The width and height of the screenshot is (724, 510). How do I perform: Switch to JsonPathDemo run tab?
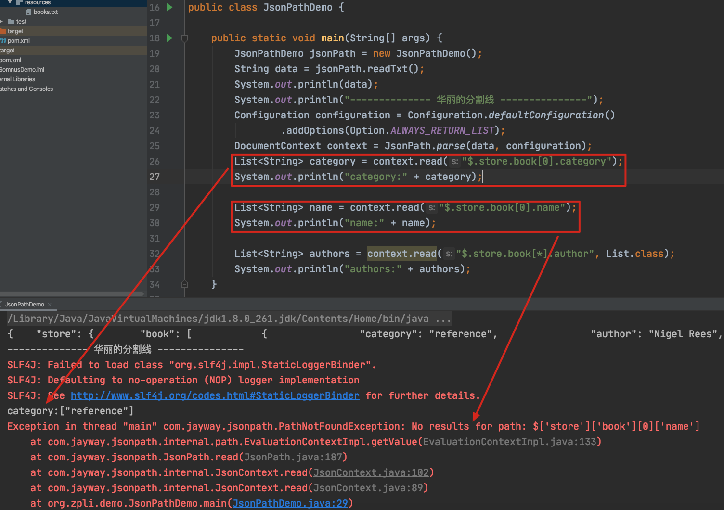(x=24, y=305)
